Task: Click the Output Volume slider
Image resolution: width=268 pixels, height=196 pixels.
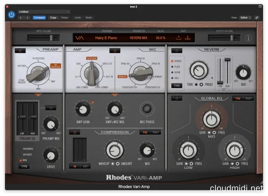Action: pyautogui.click(x=224, y=38)
